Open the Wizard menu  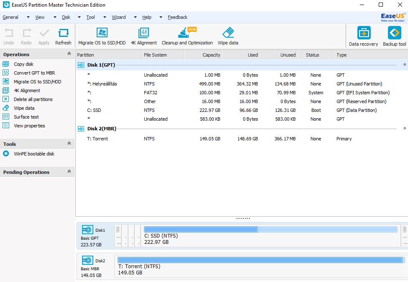tap(119, 17)
